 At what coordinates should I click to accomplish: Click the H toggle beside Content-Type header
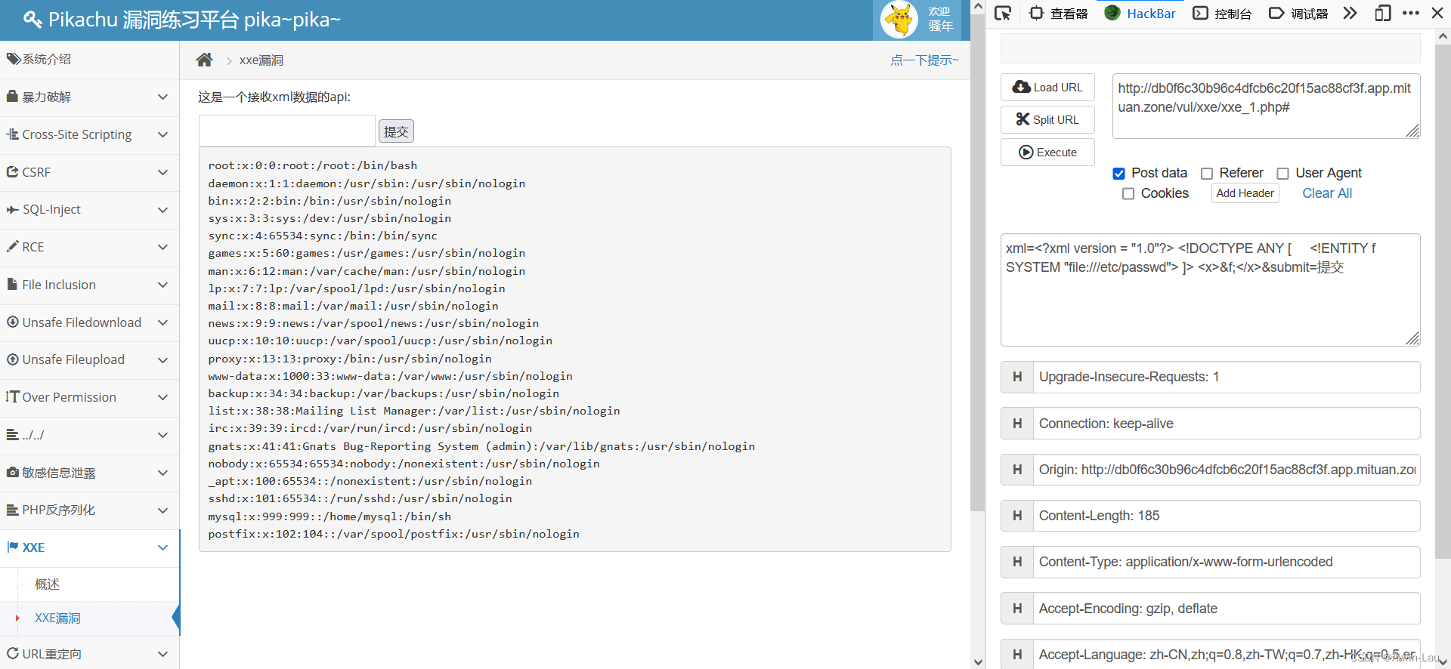1017,562
